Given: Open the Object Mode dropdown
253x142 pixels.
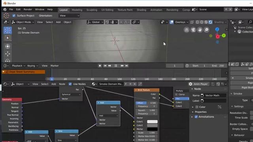Looking at the screenshot, I should (x=23, y=22).
